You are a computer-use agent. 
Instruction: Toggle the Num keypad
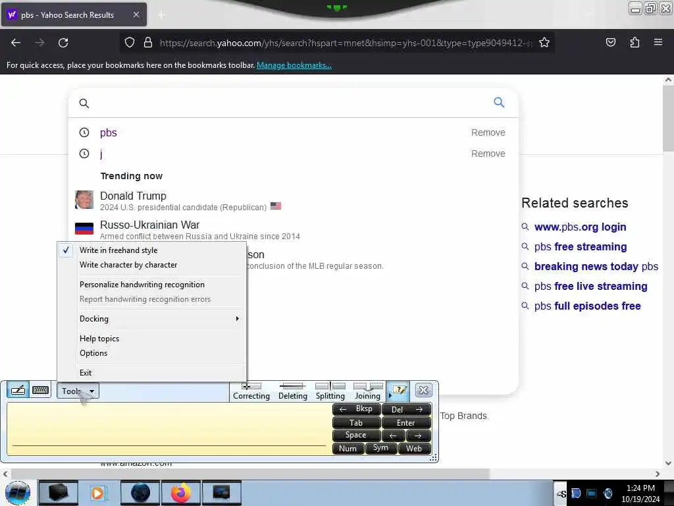pos(348,448)
